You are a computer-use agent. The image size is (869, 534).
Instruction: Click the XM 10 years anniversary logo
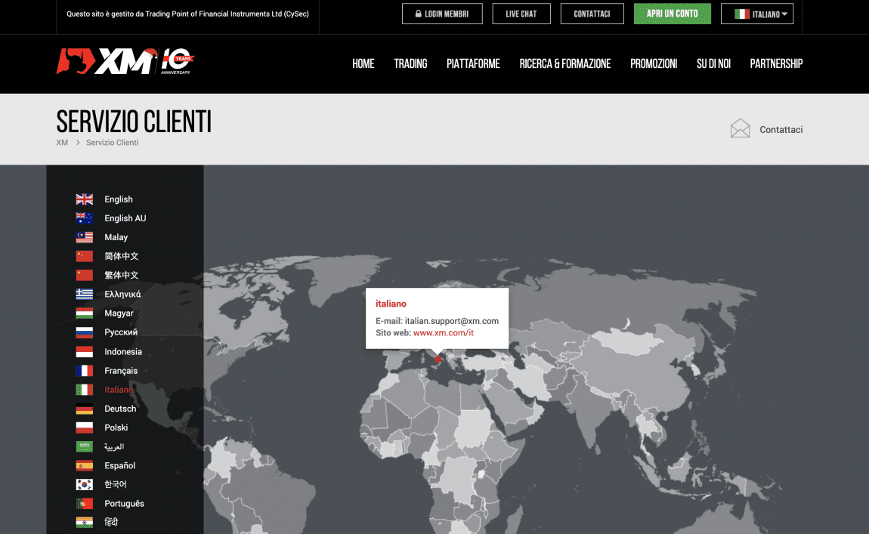click(x=125, y=62)
